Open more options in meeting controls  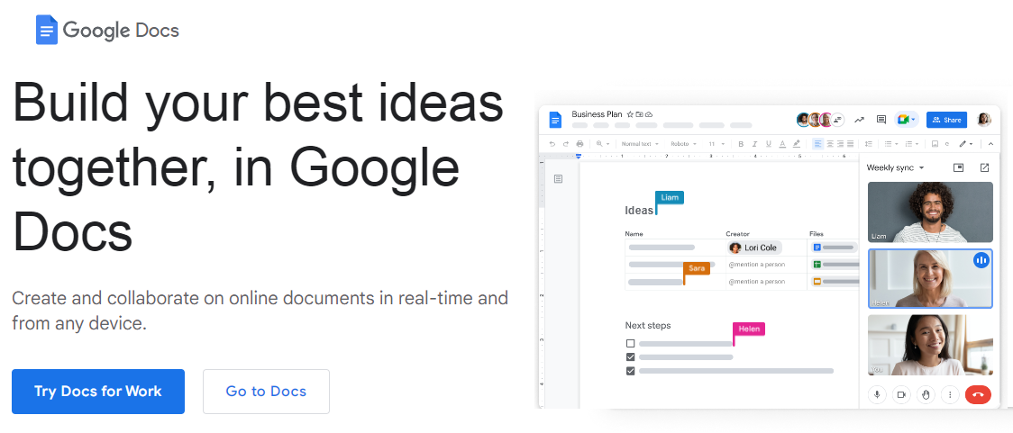[950, 394]
